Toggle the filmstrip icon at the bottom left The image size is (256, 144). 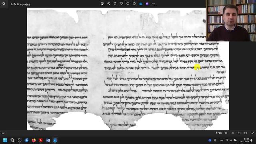3,133
